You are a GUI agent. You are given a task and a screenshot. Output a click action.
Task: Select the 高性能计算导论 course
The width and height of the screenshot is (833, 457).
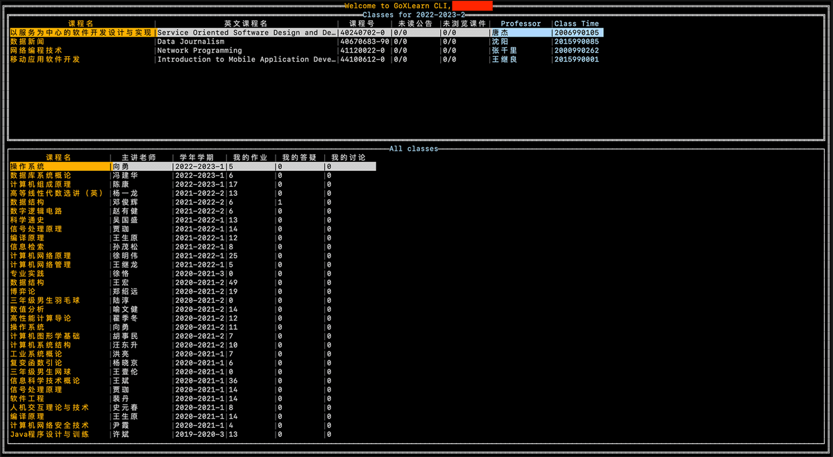pos(40,318)
